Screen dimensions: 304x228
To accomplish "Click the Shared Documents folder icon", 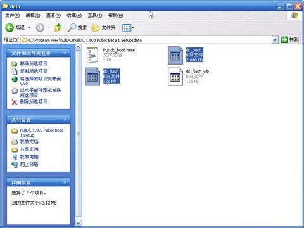I will pos(15,149).
